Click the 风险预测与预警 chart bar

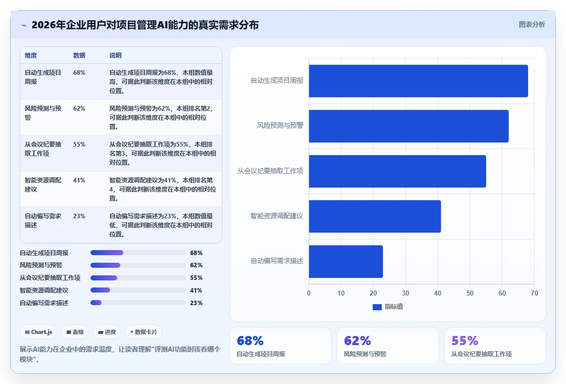[x=409, y=126]
